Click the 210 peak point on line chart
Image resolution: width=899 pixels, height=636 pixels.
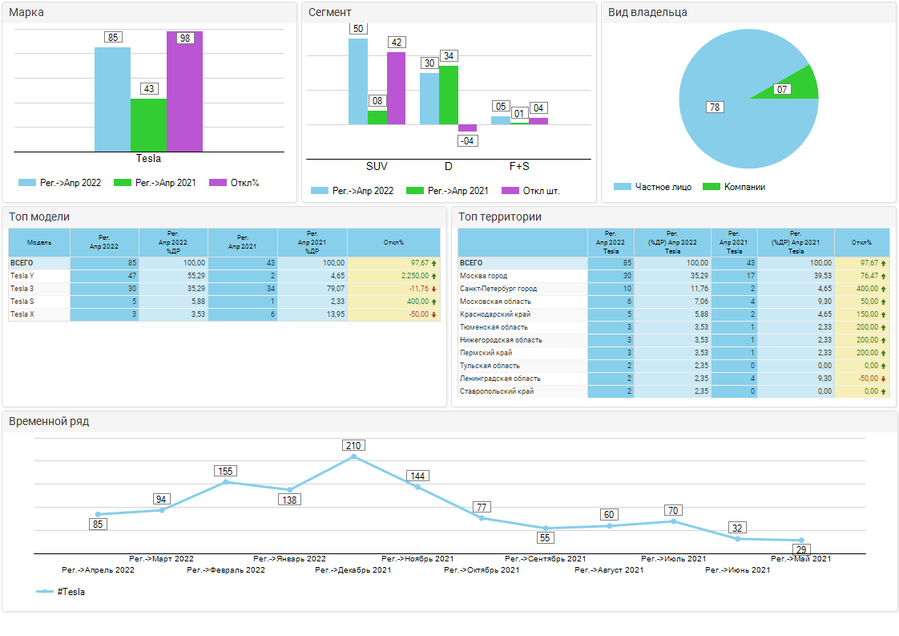(x=353, y=457)
